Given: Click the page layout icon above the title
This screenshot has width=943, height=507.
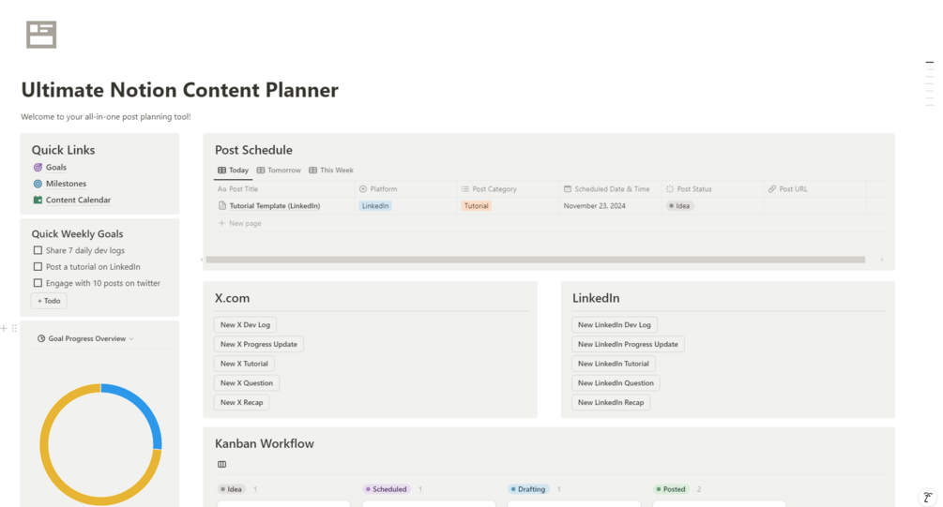Looking at the screenshot, I should (x=41, y=35).
